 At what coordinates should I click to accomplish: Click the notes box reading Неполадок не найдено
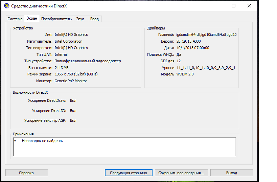pos(124,147)
